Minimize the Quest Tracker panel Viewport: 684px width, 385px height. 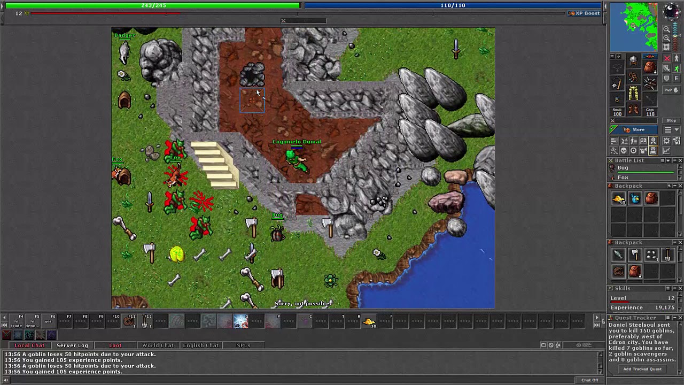click(x=674, y=318)
